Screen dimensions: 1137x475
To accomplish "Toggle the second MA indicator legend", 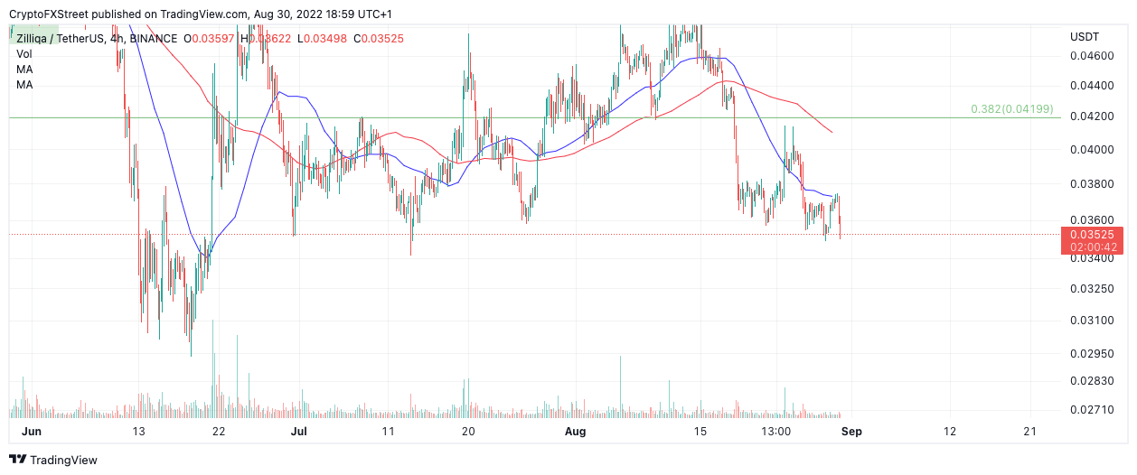I will [24, 85].
